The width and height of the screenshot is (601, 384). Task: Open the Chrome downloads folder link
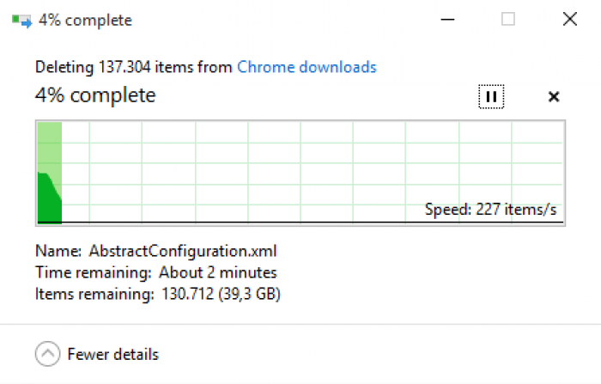click(x=307, y=67)
